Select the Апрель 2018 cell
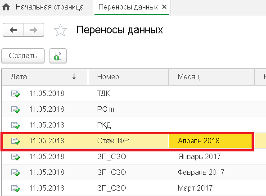Viewport: 266px width, 196px height. click(210, 141)
